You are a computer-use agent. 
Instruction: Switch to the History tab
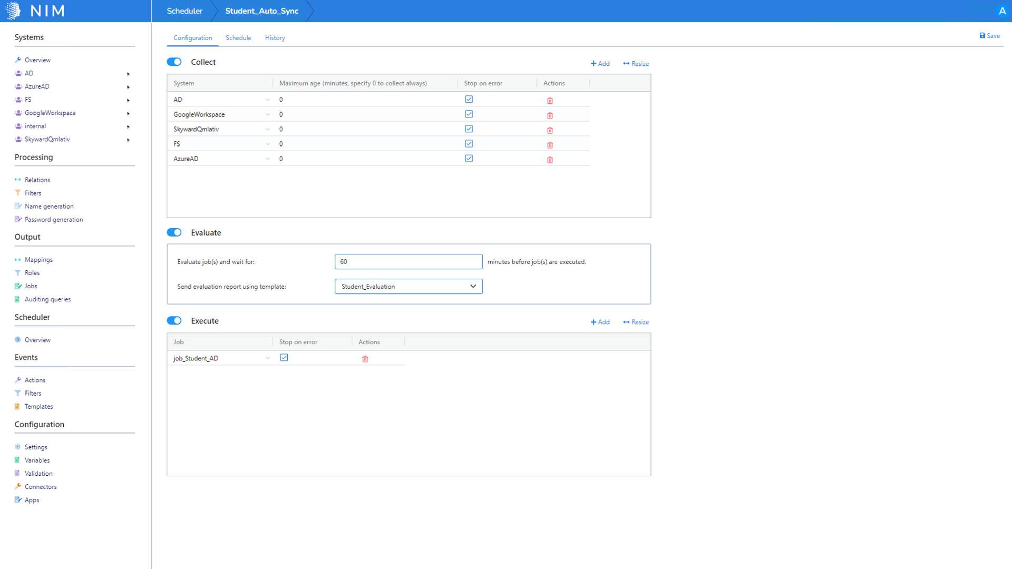pos(275,38)
